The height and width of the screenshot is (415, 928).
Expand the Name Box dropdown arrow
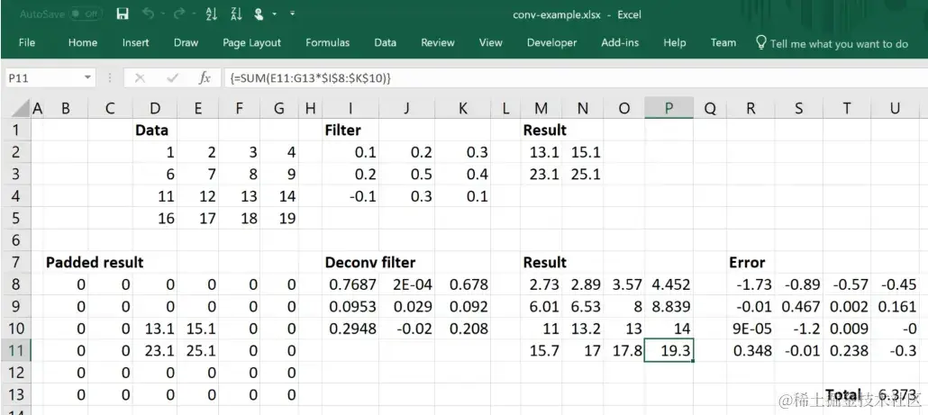point(87,77)
